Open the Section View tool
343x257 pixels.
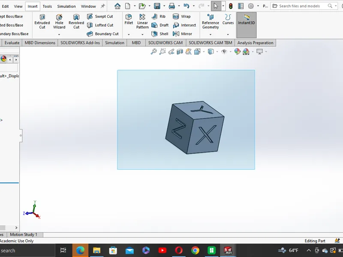coord(180,51)
